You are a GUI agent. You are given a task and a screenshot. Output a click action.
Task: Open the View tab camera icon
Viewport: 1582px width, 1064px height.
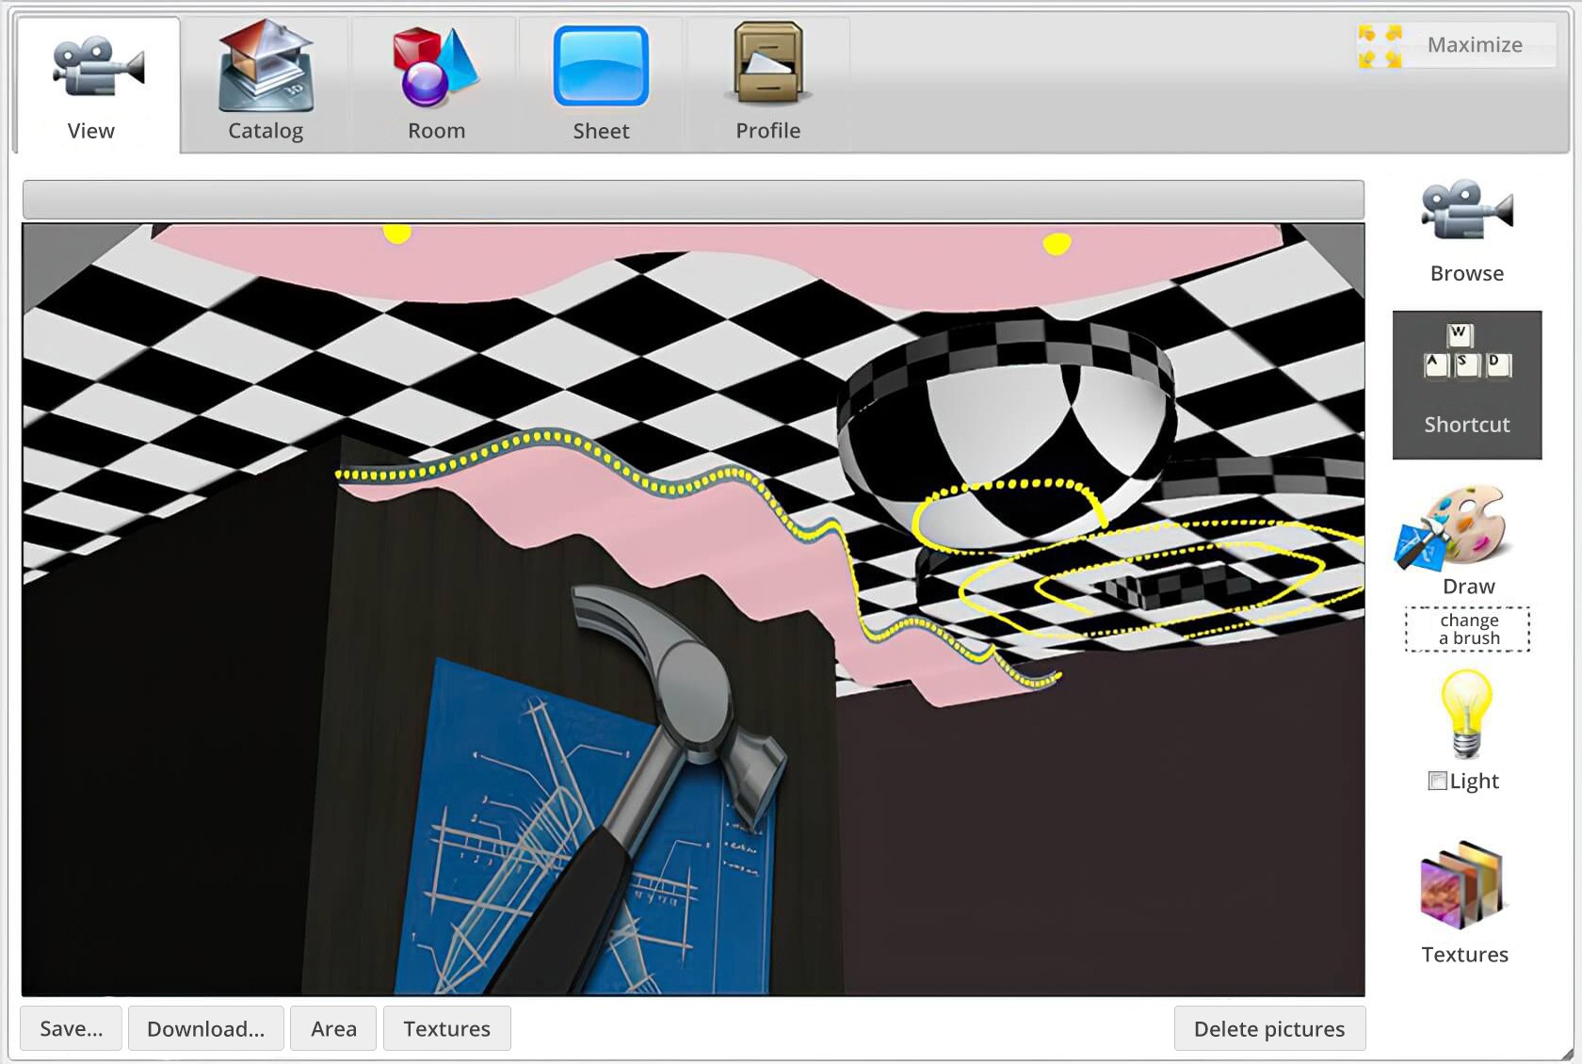click(97, 68)
